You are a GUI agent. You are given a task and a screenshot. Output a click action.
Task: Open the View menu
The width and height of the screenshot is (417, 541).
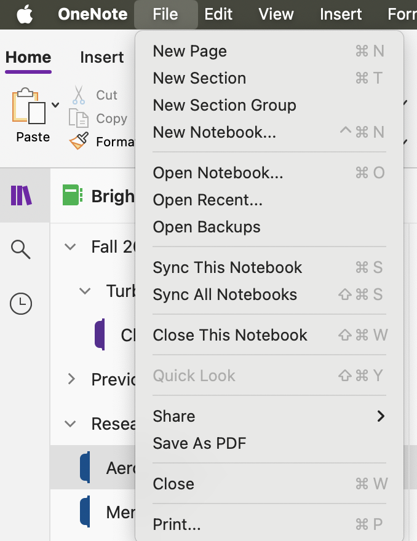[x=276, y=14]
